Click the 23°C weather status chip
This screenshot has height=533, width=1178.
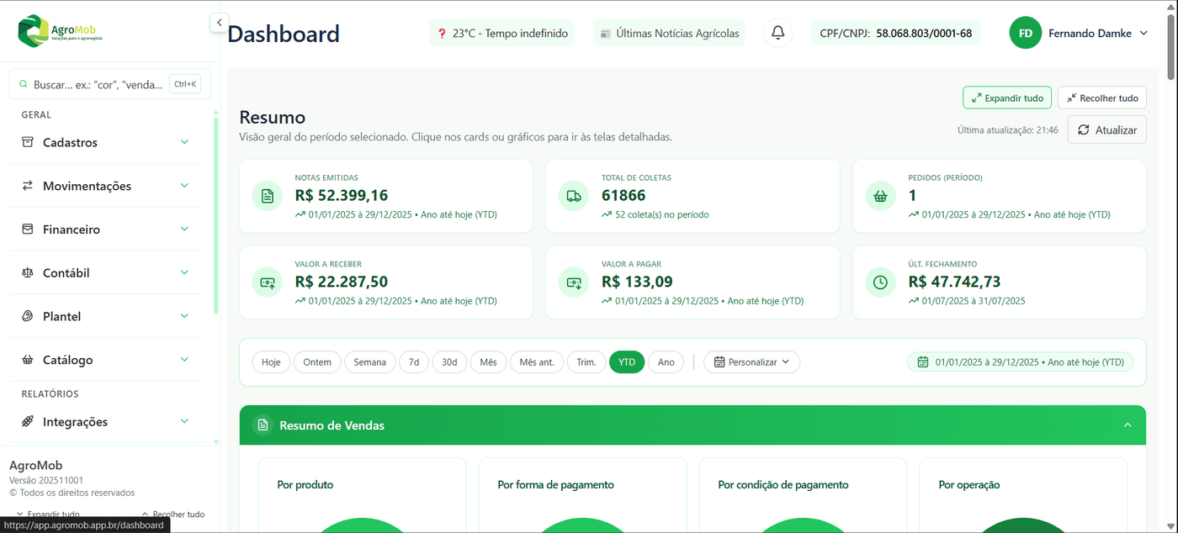click(x=501, y=34)
